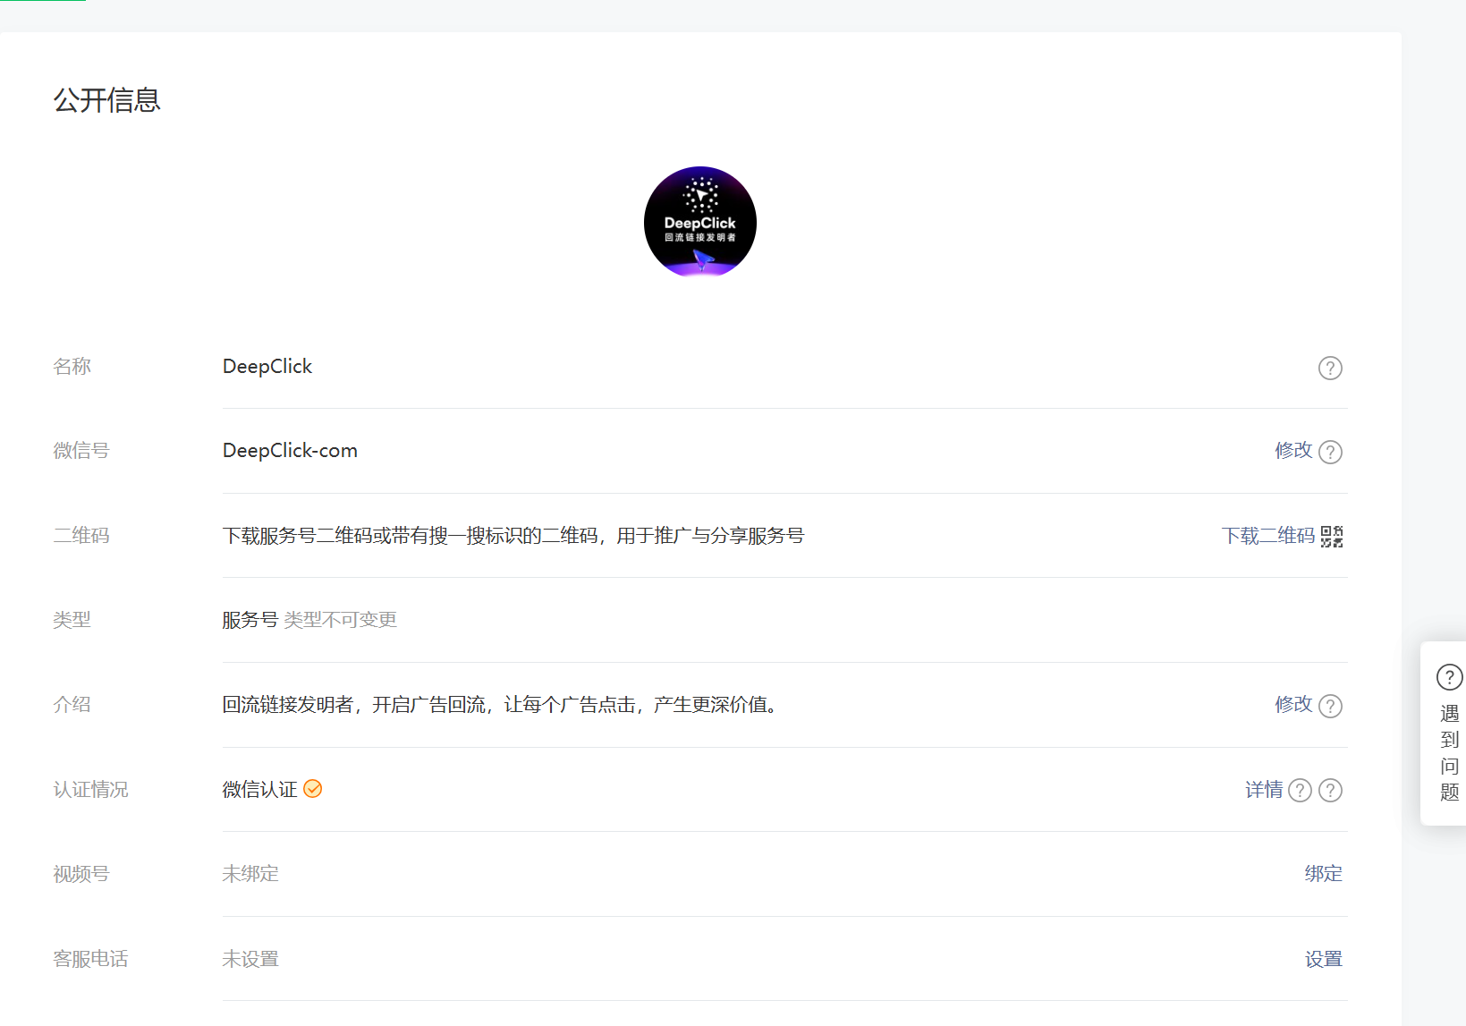
Task: Click the 客服电话 field label
Action: coord(91,960)
